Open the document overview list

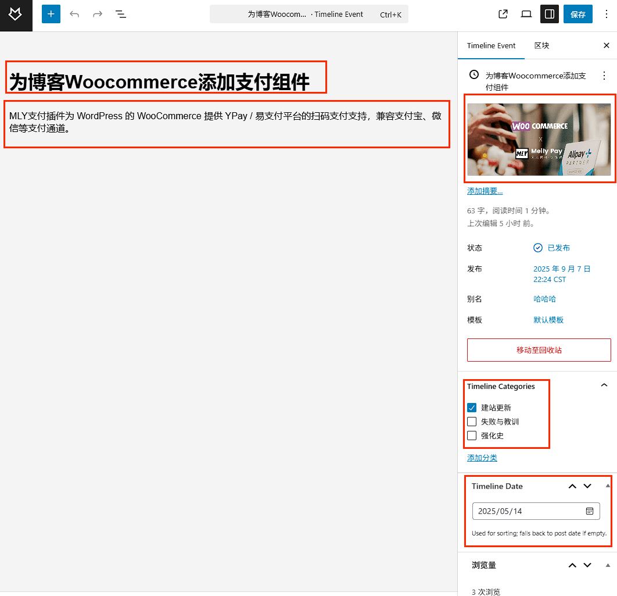121,14
